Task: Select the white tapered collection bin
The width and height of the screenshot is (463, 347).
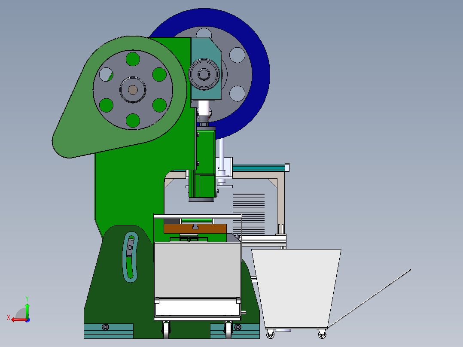Action: point(296,289)
